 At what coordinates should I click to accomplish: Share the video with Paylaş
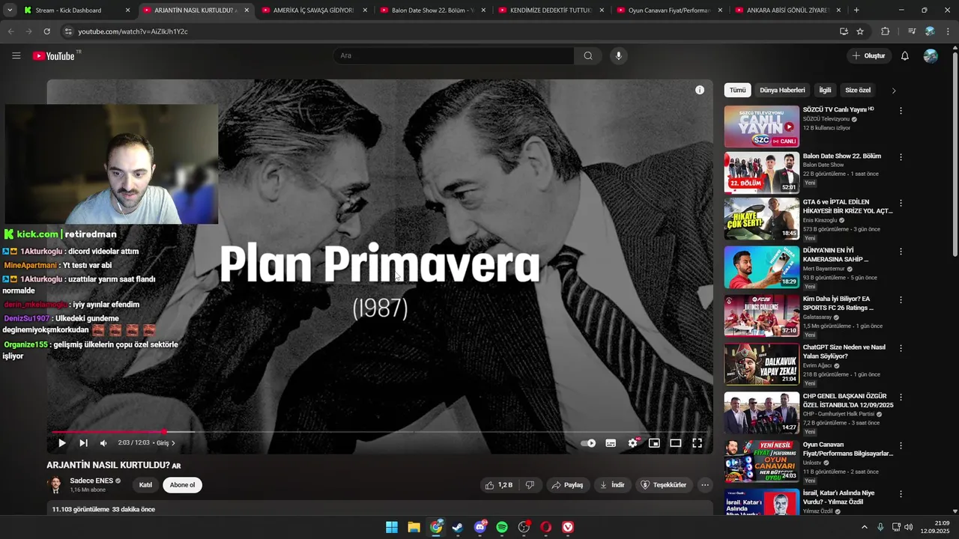click(567, 485)
